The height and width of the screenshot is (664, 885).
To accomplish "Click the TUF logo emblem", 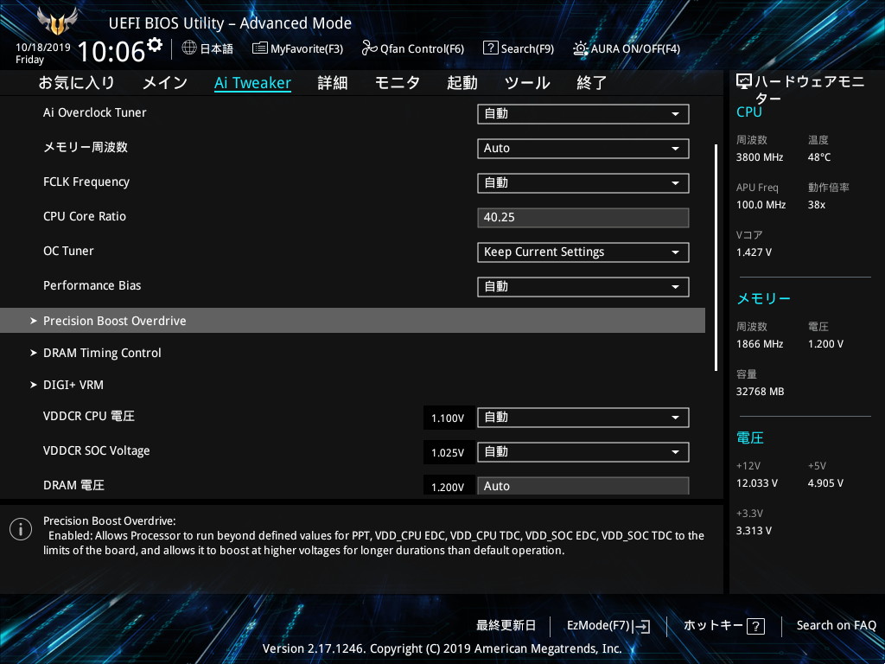I will tap(57, 21).
